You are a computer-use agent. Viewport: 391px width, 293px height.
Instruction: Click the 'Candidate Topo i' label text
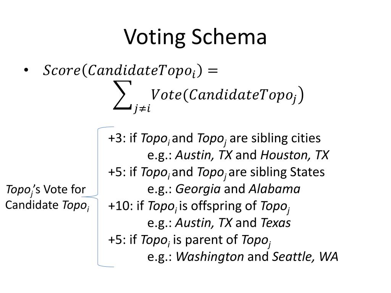pos(47,206)
